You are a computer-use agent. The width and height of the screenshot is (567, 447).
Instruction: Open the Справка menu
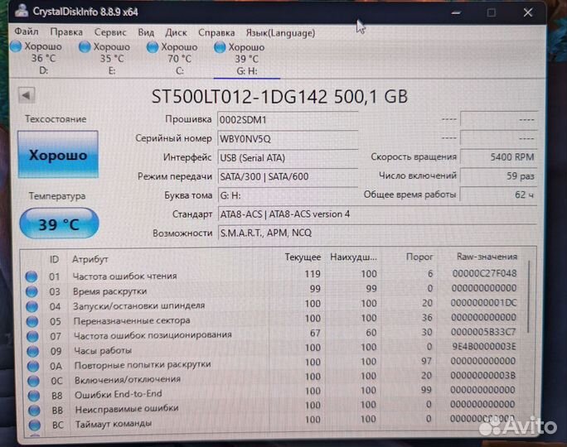tap(216, 33)
